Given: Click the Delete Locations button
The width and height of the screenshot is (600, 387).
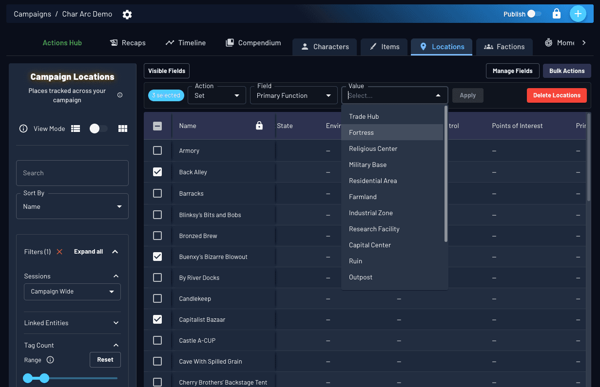Looking at the screenshot, I should tap(557, 95).
